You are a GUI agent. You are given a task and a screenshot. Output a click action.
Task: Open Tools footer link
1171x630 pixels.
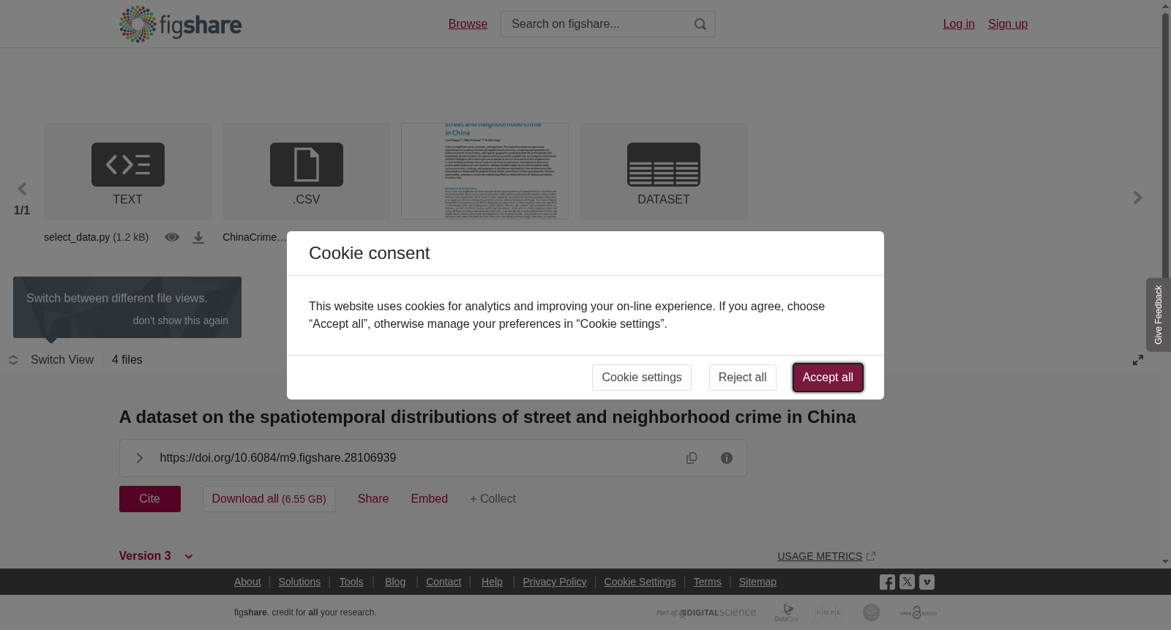(x=351, y=582)
